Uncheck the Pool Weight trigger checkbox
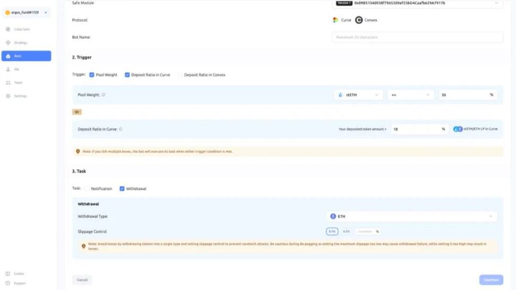This screenshot has width=516, height=290. pyautogui.click(x=92, y=75)
